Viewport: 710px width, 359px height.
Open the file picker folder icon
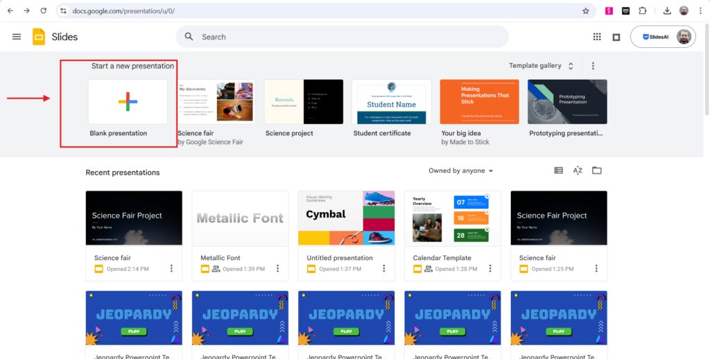597,170
